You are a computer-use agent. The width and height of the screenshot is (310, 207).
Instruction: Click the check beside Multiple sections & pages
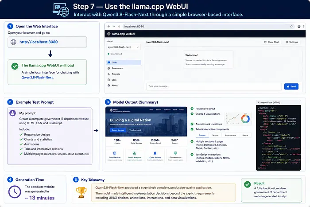pos(192,141)
